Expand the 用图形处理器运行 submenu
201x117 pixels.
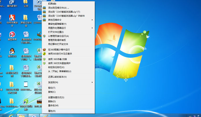click(68, 28)
